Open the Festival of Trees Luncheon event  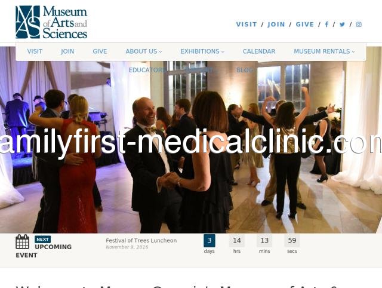coord(141,240)
